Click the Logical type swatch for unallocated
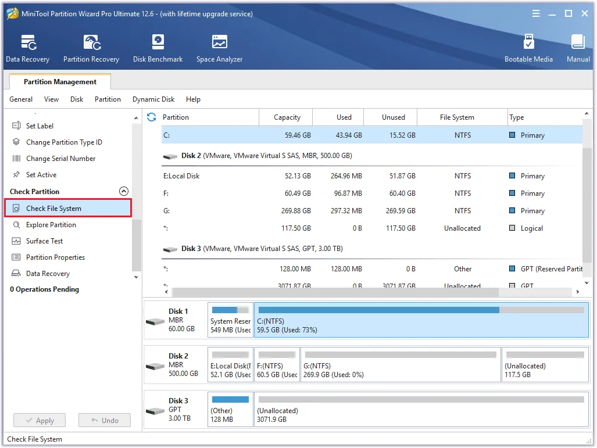The image size is (597, 448). [x=512, y=228]
